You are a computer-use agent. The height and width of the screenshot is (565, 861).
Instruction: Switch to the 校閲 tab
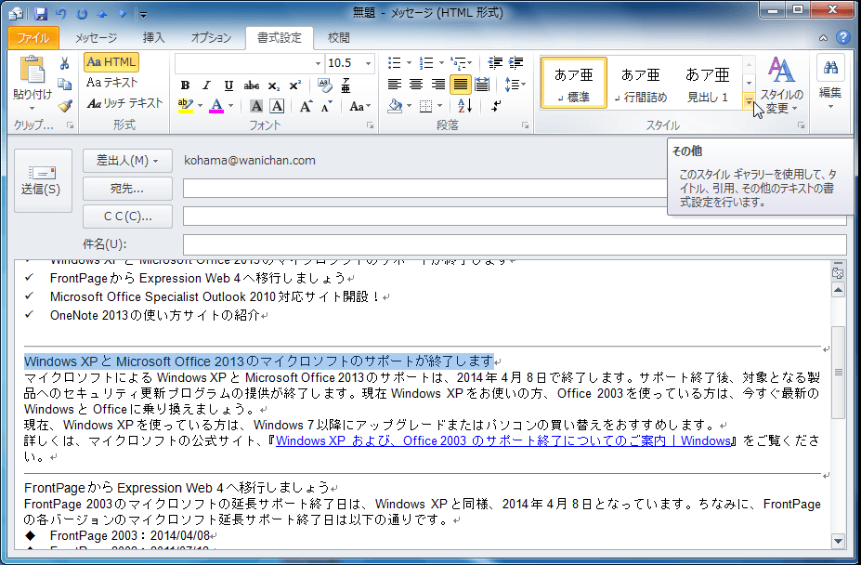[338, 38]
